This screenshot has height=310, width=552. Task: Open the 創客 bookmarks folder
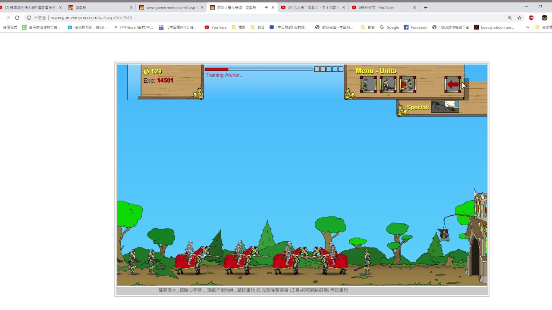click(368, 27)
